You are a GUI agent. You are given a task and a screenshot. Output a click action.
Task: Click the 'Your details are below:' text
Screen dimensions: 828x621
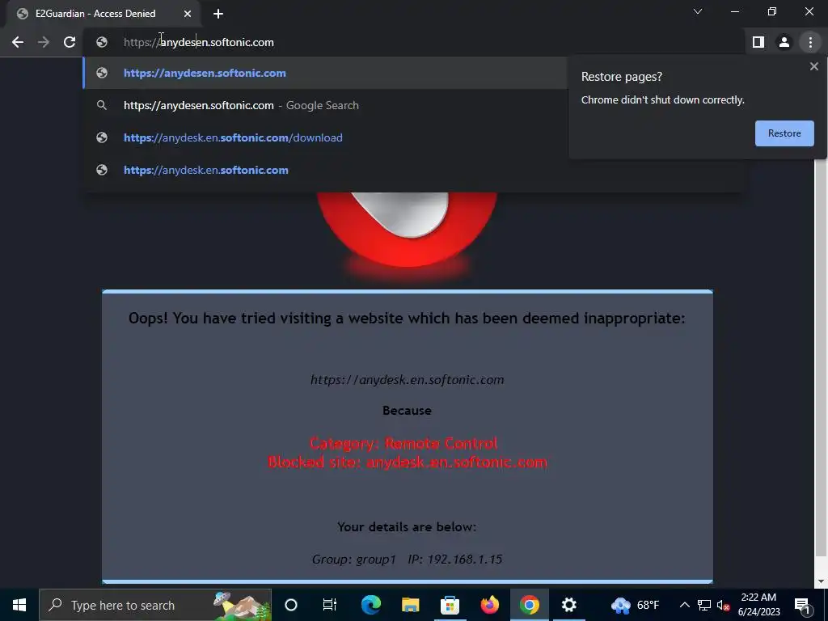[408, 527]
